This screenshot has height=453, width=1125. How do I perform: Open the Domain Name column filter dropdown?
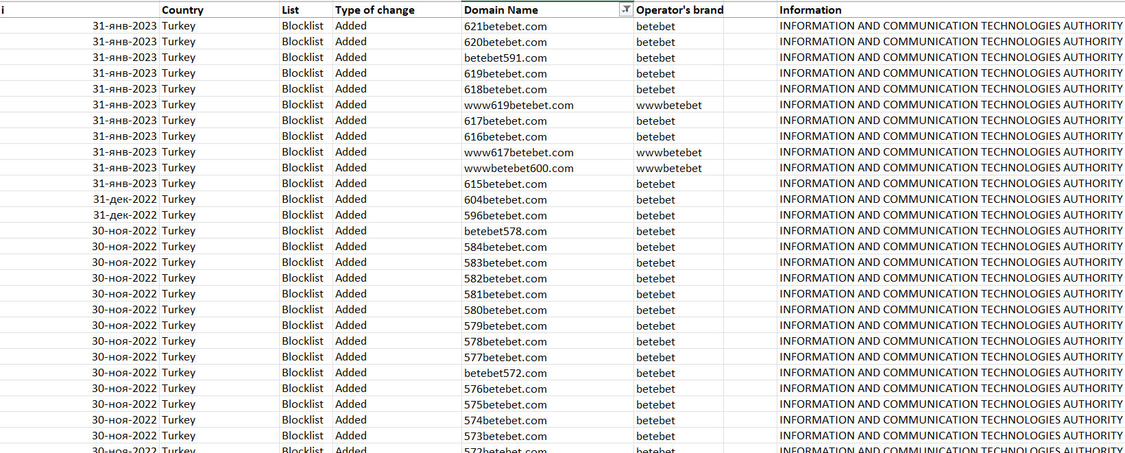626,10
